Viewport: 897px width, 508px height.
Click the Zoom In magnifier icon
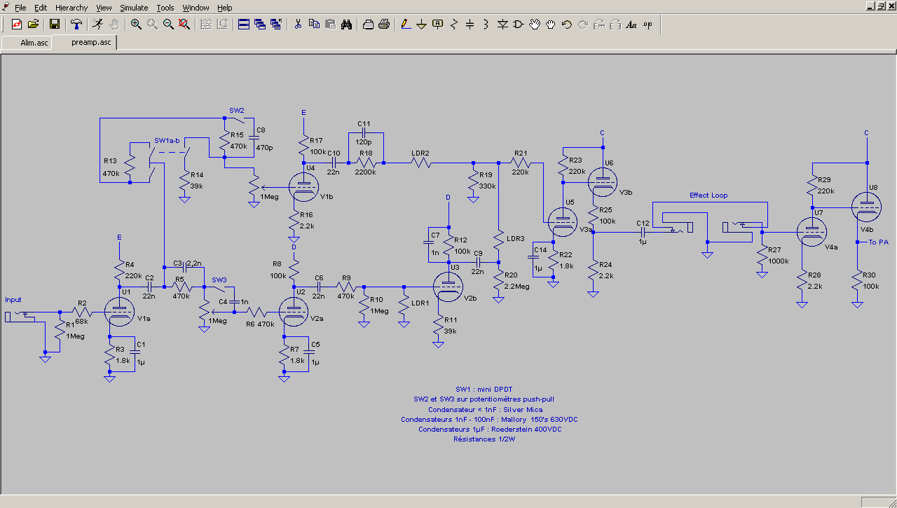136,25
